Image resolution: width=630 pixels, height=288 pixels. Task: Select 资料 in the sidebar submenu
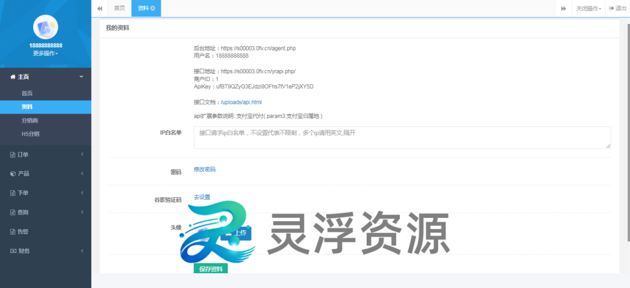tap(46, 107)
